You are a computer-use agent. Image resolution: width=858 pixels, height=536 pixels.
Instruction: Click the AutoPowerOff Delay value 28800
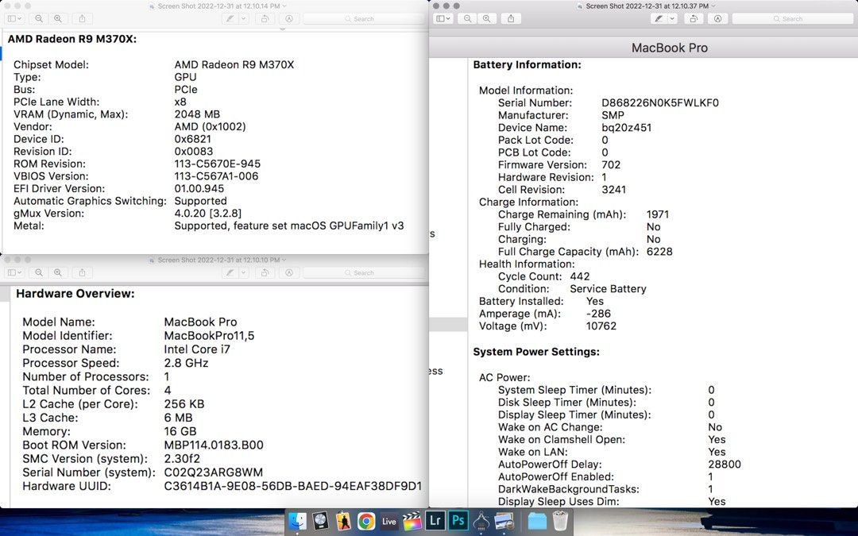tap(725, 465)
